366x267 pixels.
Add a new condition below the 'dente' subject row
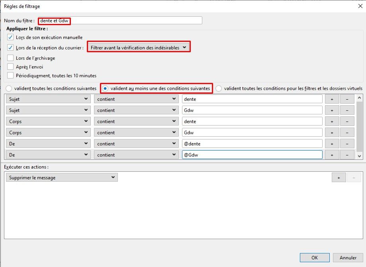click(x=332, y=98)
